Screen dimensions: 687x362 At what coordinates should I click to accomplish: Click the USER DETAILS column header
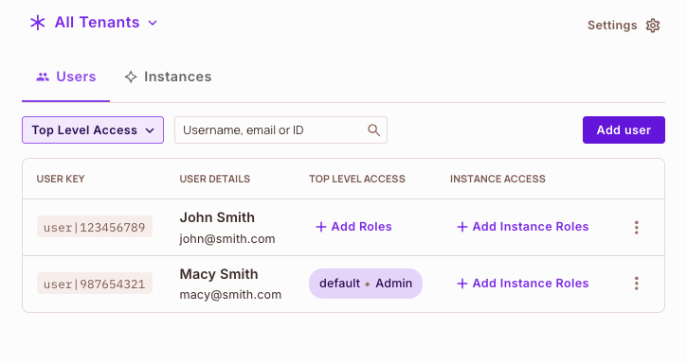click(x=215, y=179)
